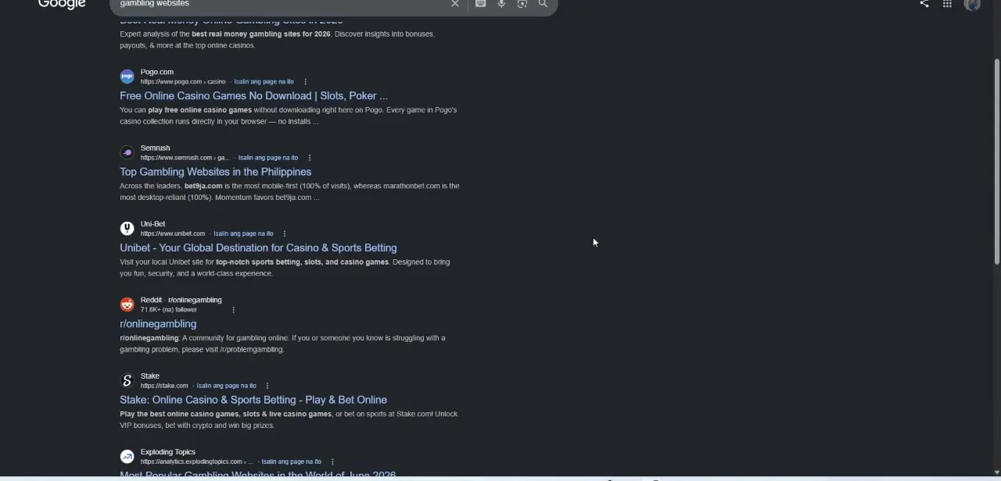Open more options for Stake result

267,386
